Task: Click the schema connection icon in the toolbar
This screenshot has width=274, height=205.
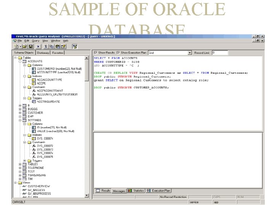Action: coord(75,47)
